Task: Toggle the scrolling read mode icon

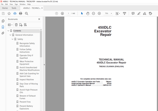Action: pyautogui.click(x=124, y=13)
